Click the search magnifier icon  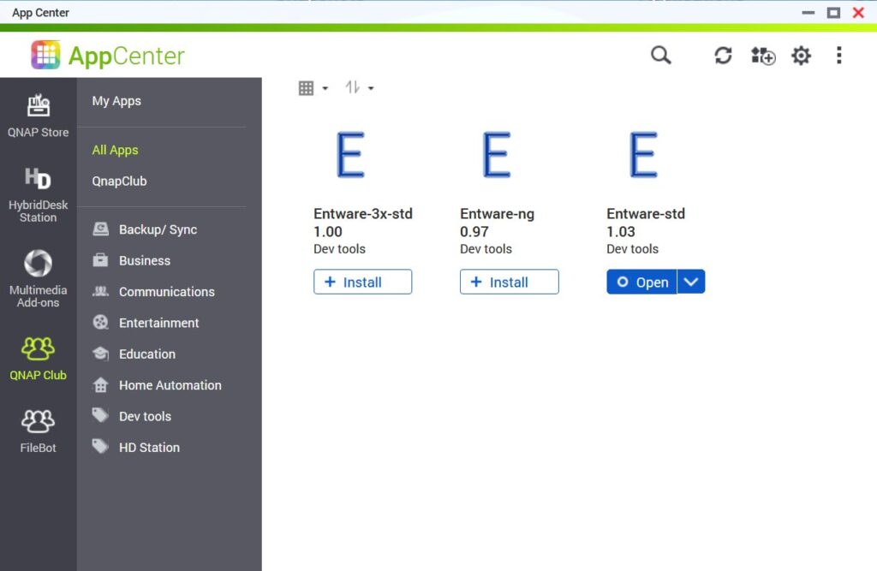pyautogui.click(x=660, y=56)
